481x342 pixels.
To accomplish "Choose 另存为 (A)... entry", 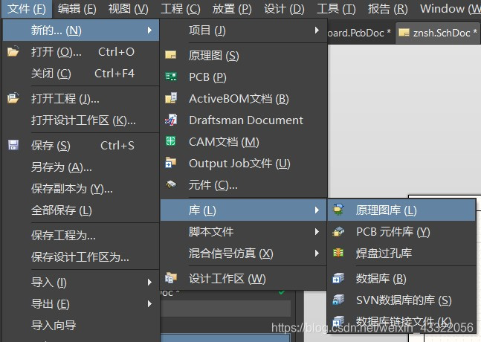I will [81, 167].
